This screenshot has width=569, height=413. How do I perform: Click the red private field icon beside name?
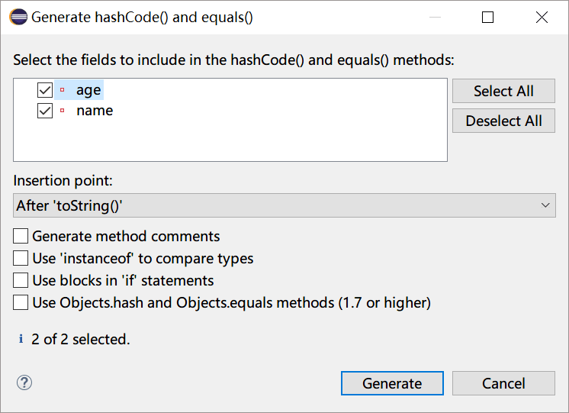[x=62, y=111]
